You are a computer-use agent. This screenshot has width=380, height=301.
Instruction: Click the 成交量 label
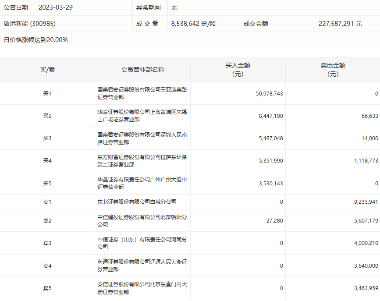tap(147, 24)
